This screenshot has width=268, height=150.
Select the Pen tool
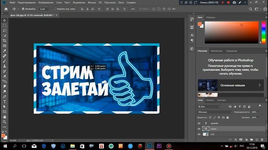[5, 97]
